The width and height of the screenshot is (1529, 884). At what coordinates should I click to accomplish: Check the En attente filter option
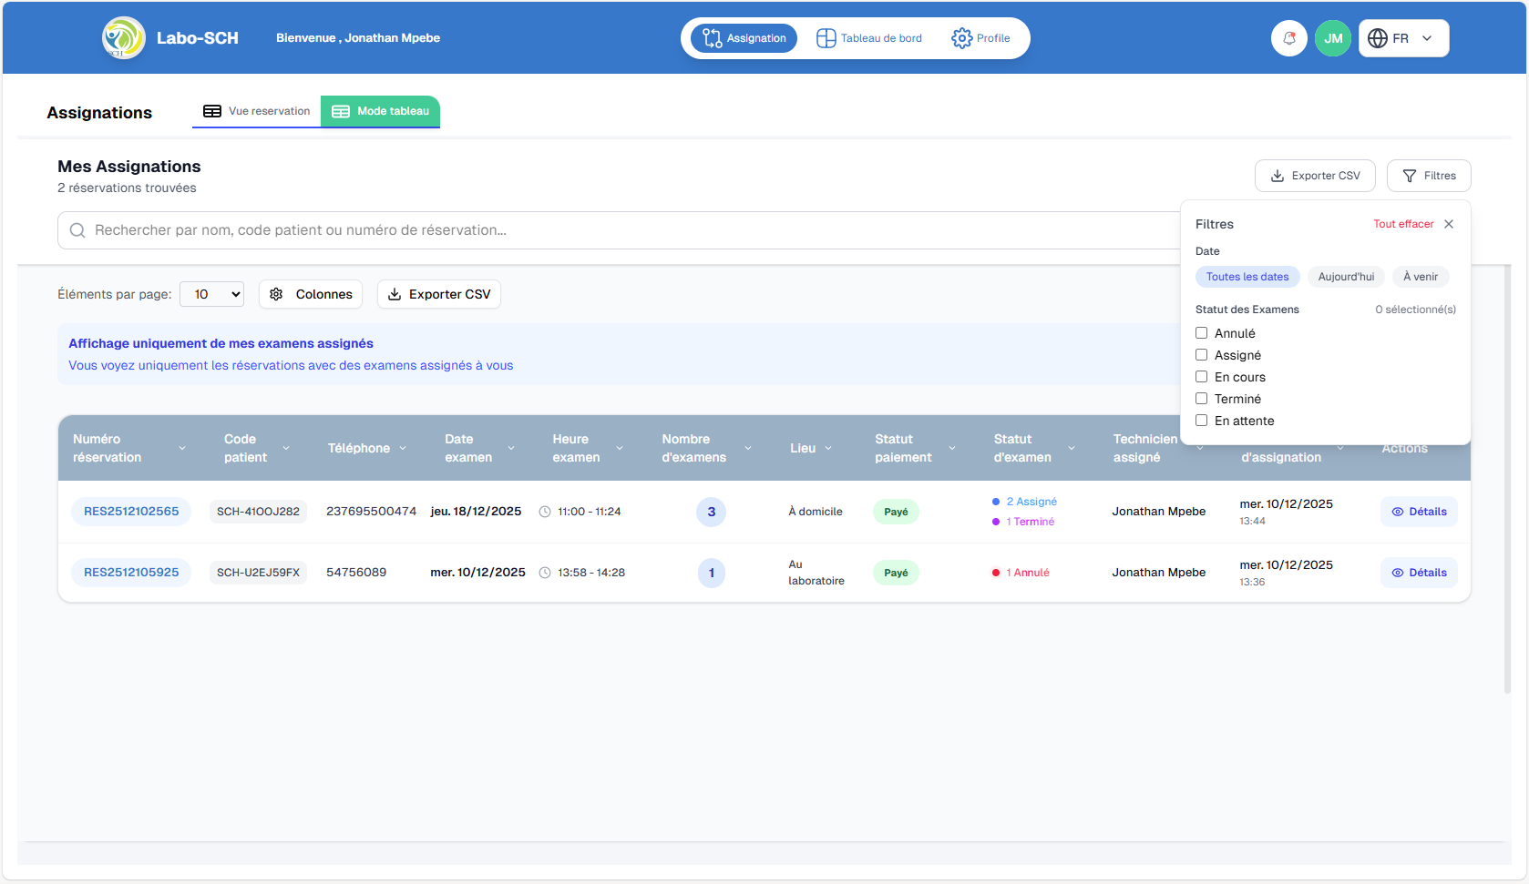click(1201, 420)
